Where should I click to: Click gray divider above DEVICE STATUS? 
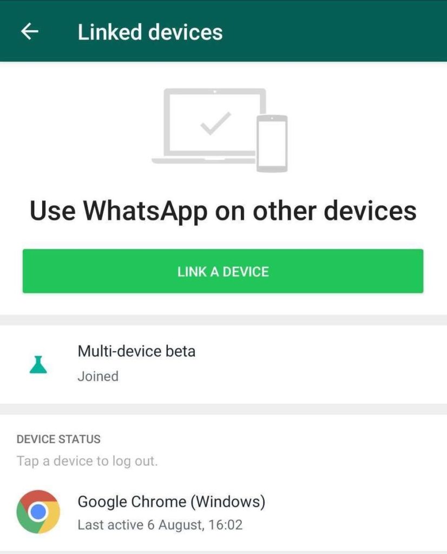pos(223,409)
